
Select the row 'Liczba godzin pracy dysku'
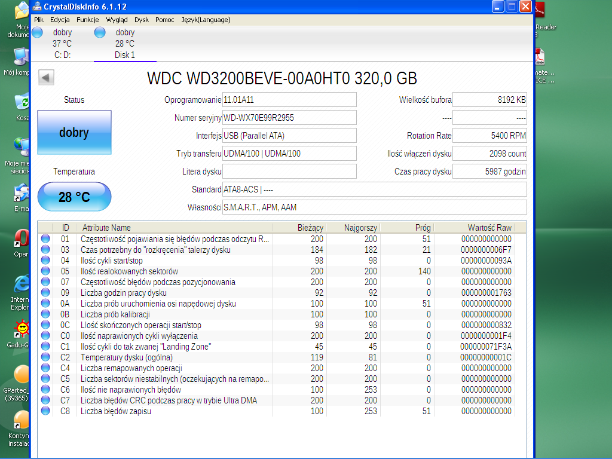point(277,293)
